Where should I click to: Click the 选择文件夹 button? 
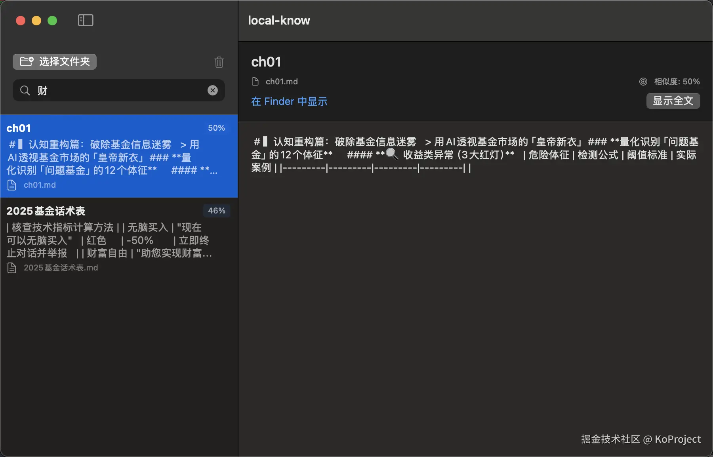[x=54, y=61]
